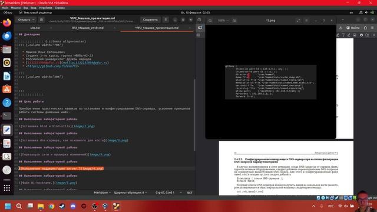This screenshot has width=377, height=212.
Task: Switch to the Text Editor dock icon
Action: 6,130
